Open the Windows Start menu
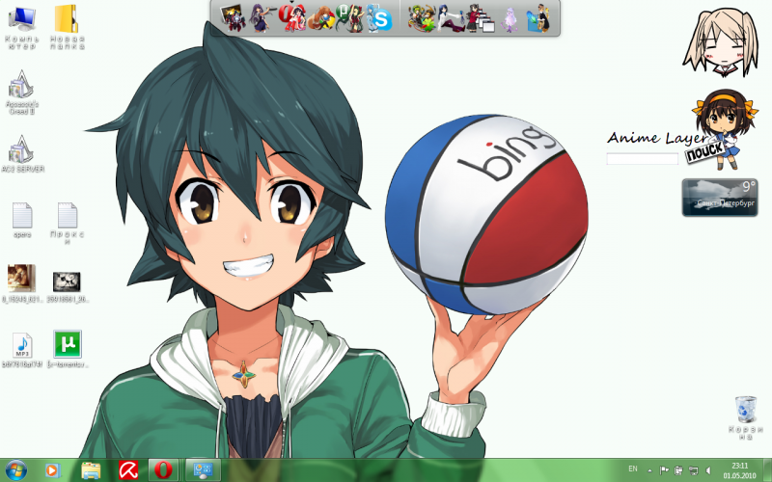 click(x=15, y=470)
